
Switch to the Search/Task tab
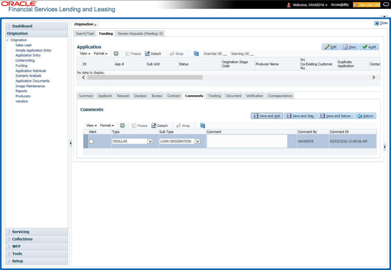[x=85, y=34]
